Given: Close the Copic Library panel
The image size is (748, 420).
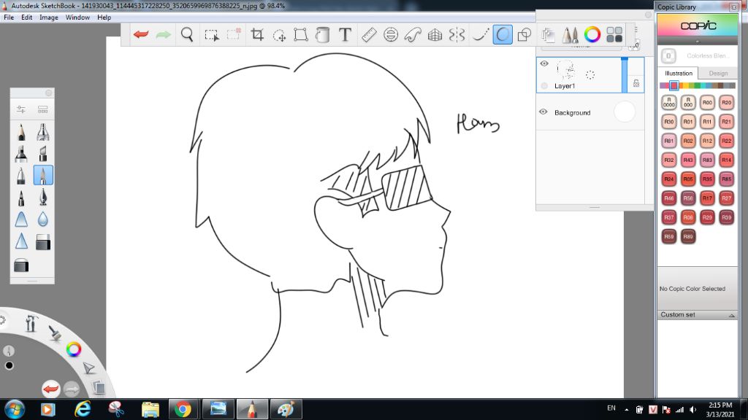Looking at the screenshot, I should (x=733, y=7).
